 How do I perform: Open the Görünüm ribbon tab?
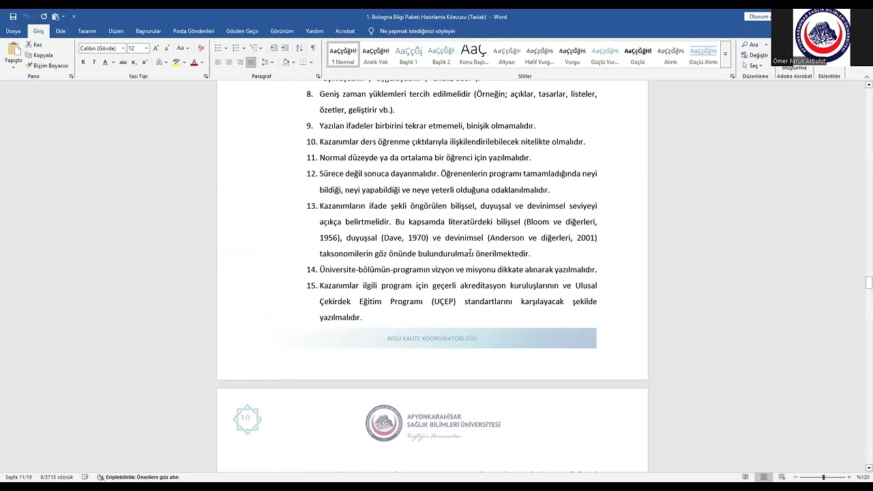coord(282,31)
